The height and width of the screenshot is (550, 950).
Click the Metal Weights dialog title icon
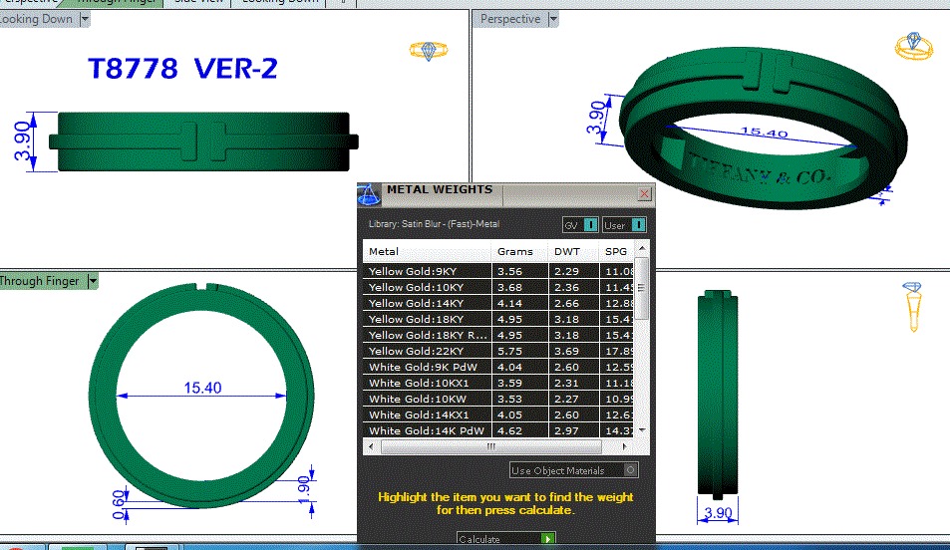point(369,193)
